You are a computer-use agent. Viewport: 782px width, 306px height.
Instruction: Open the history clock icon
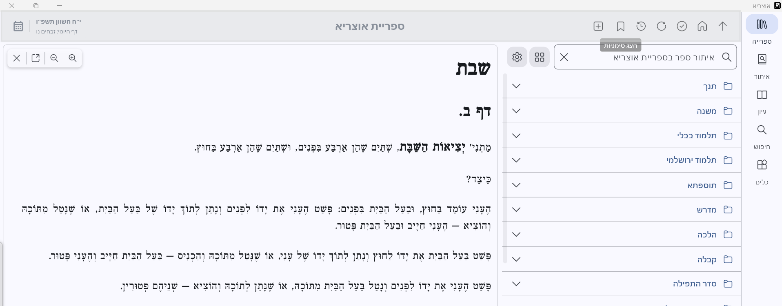click(x=641, y=27)
